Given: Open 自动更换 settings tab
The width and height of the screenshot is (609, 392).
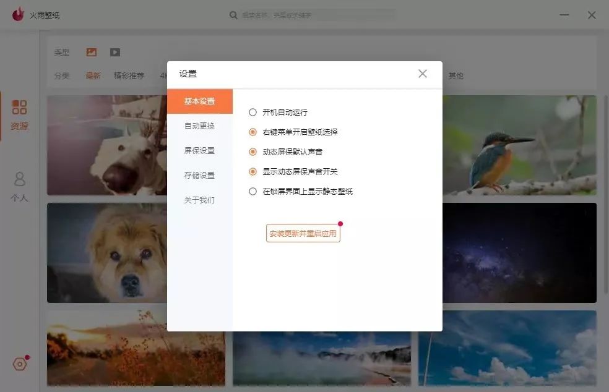Looking at the screenshot, I should pos(200,126).
